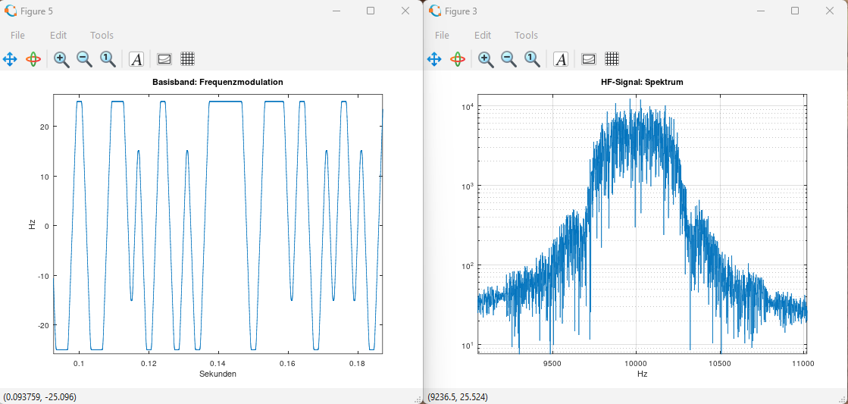This screenshot has height=404, width=848.
Task: Select the Insert Text tool in Figure 3
Action: pyautogui.click(x=561, y=59)
